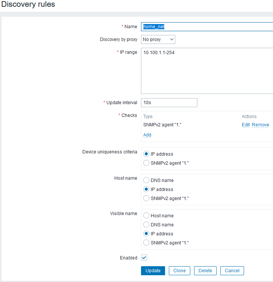The height and width of the screenshot is (282, 273).
Task: Set Visible name to SNMPv2 agent
Action: tap(146, 243)
